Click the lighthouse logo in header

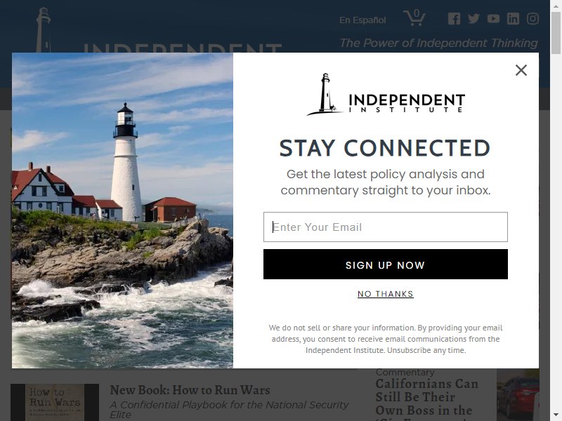point(44,30)
